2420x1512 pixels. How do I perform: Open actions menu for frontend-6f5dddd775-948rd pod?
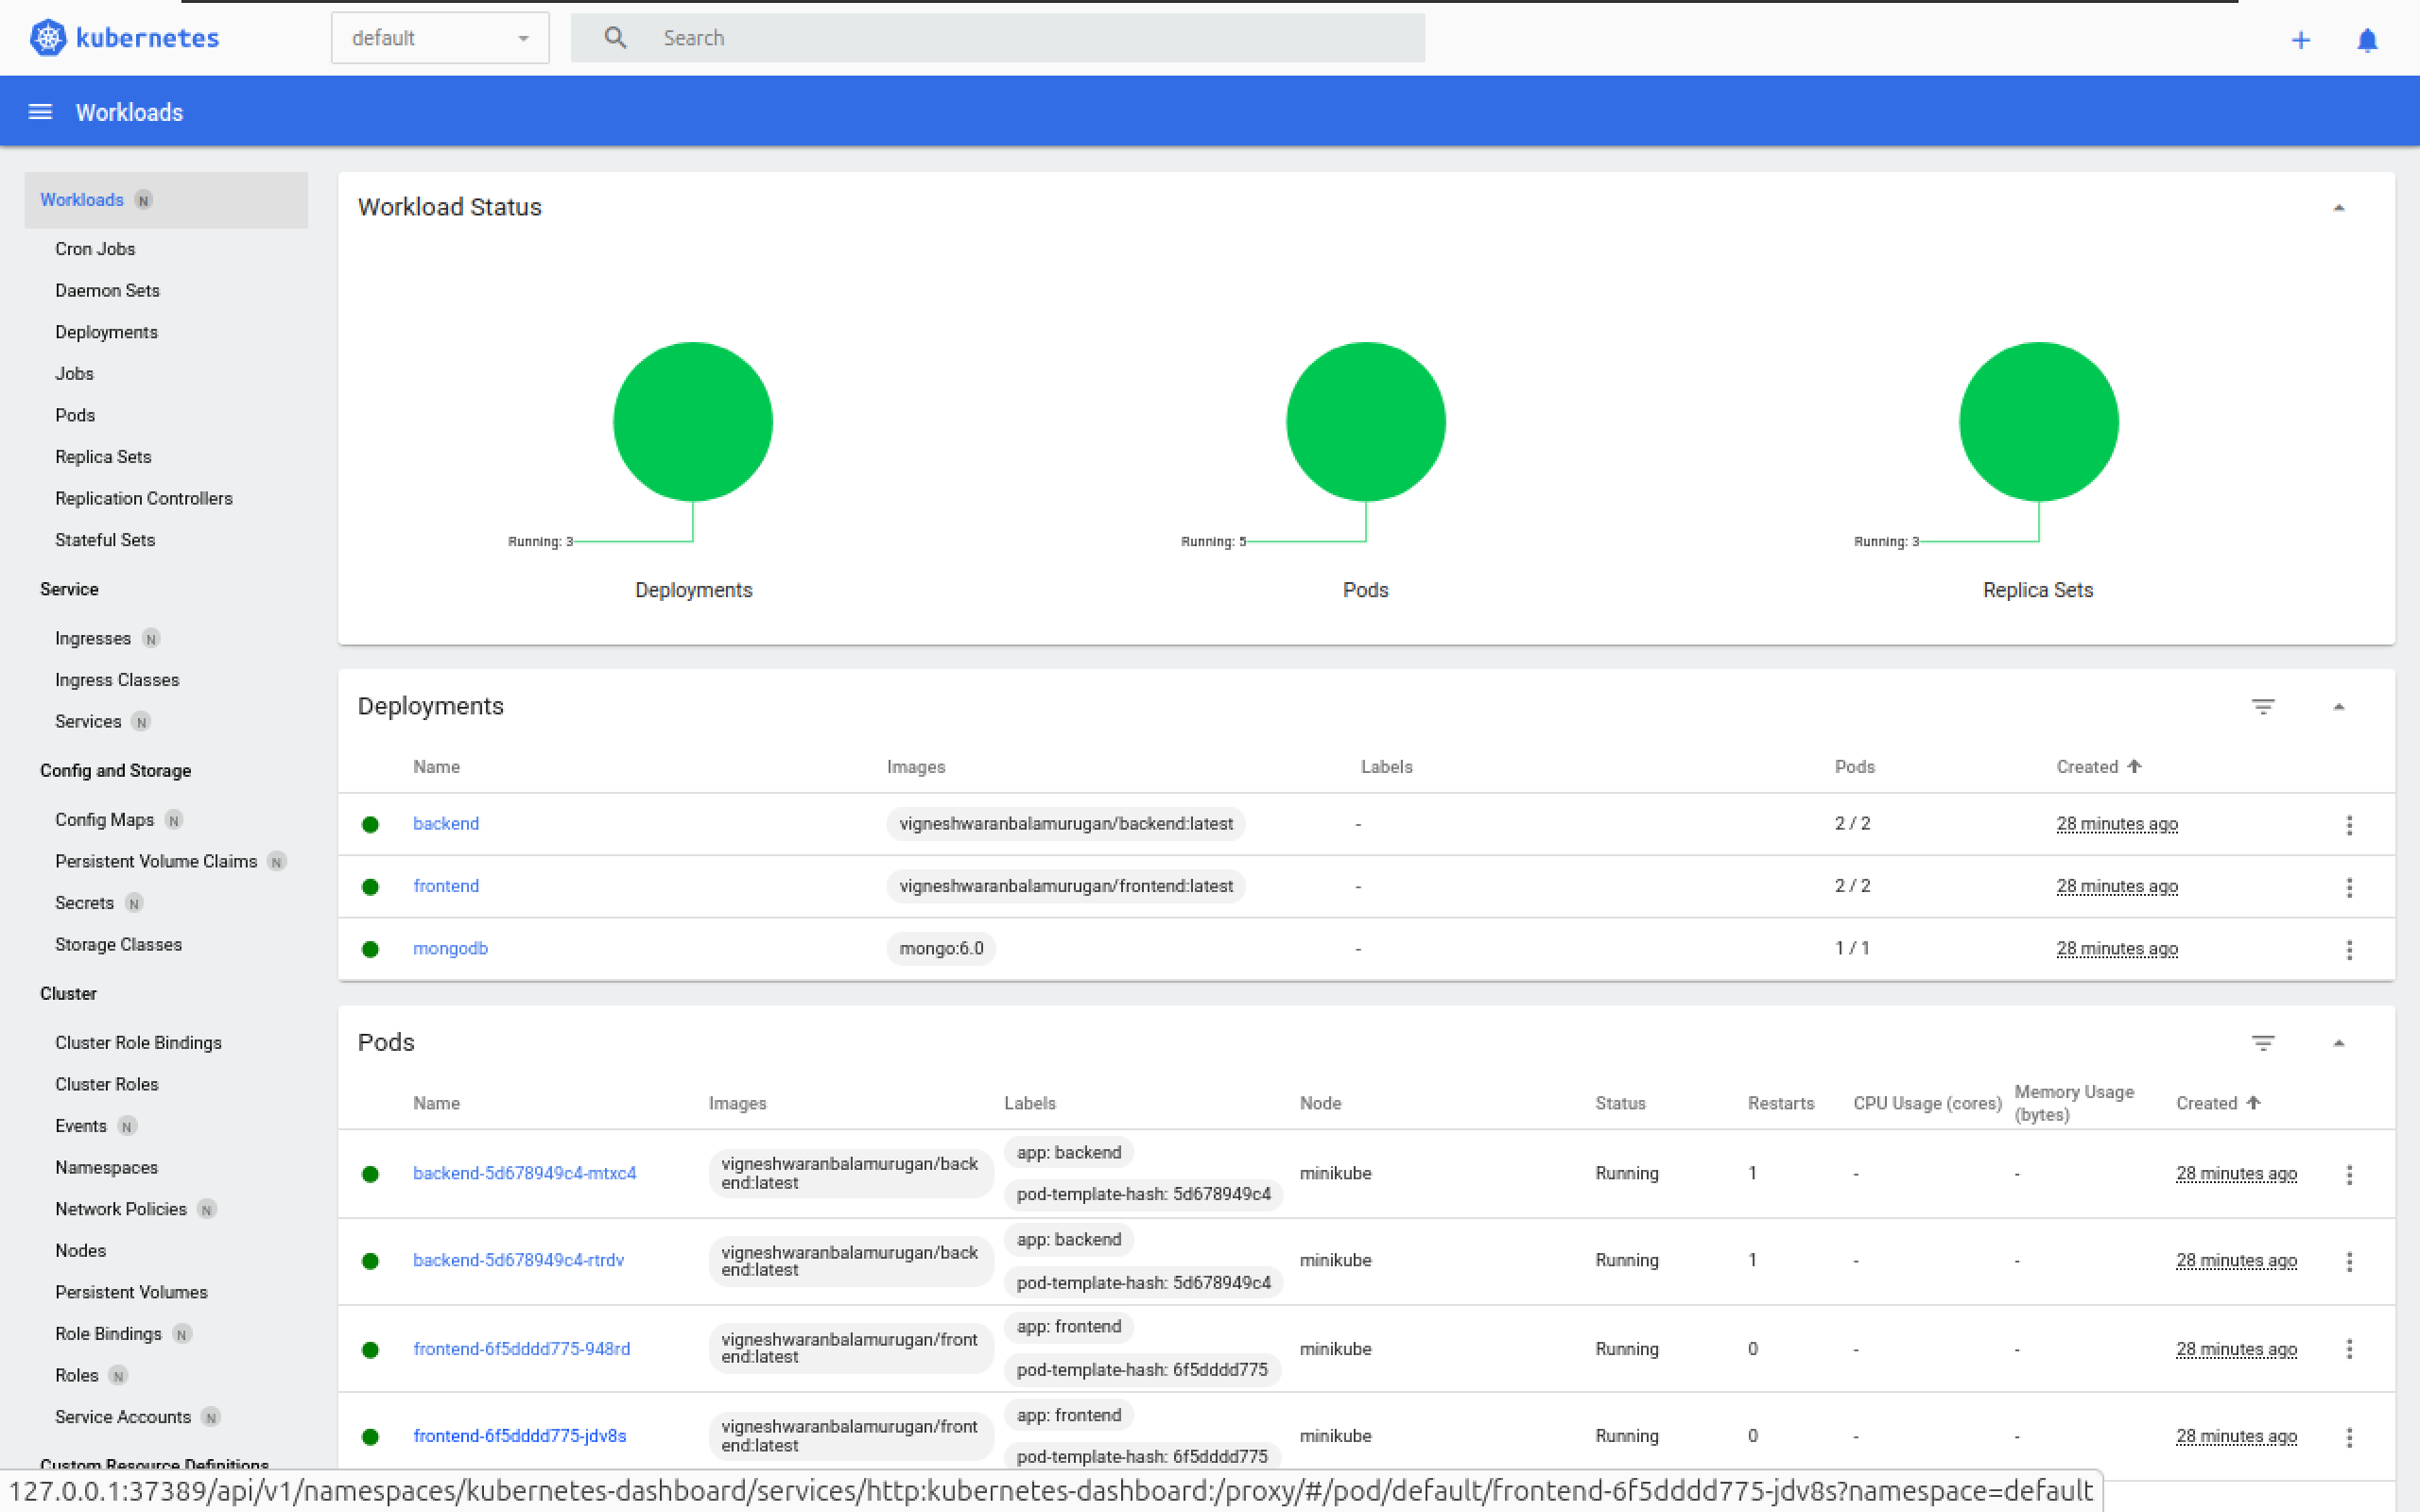(2349, 1349)
